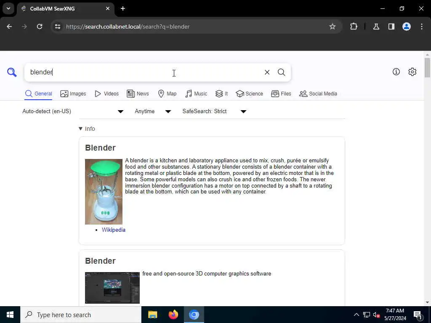Open the Windows Start menu

click(x=10, y=315)
